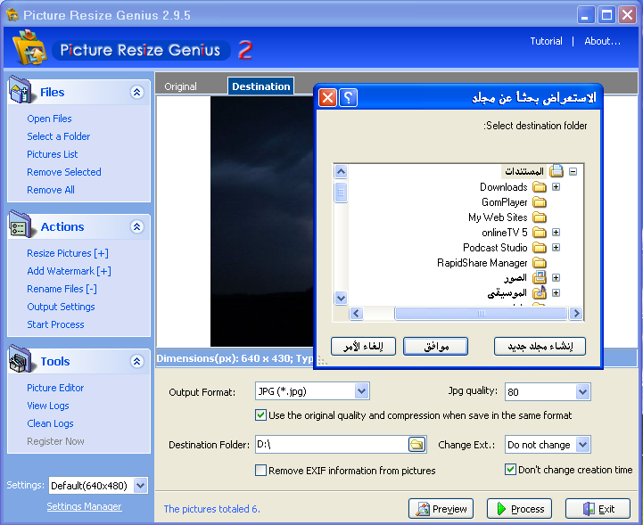Open the Settings preset dropdown

tap(140, 486)
